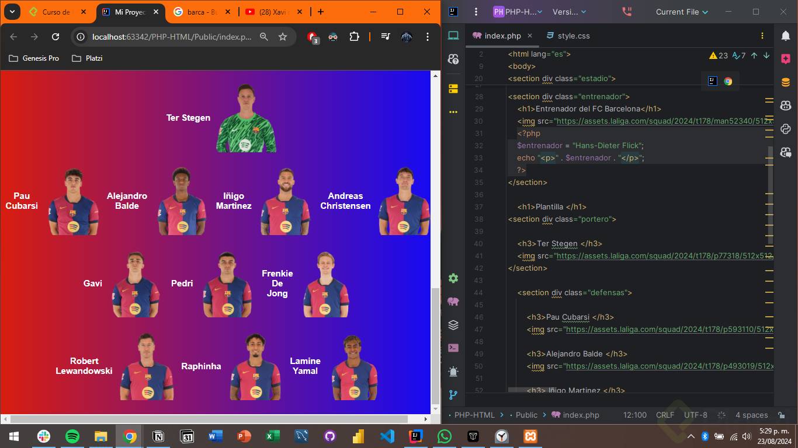Change the indent setting showing 4 spaces
This screenshot has width=798, height=448.
point(751,415)
